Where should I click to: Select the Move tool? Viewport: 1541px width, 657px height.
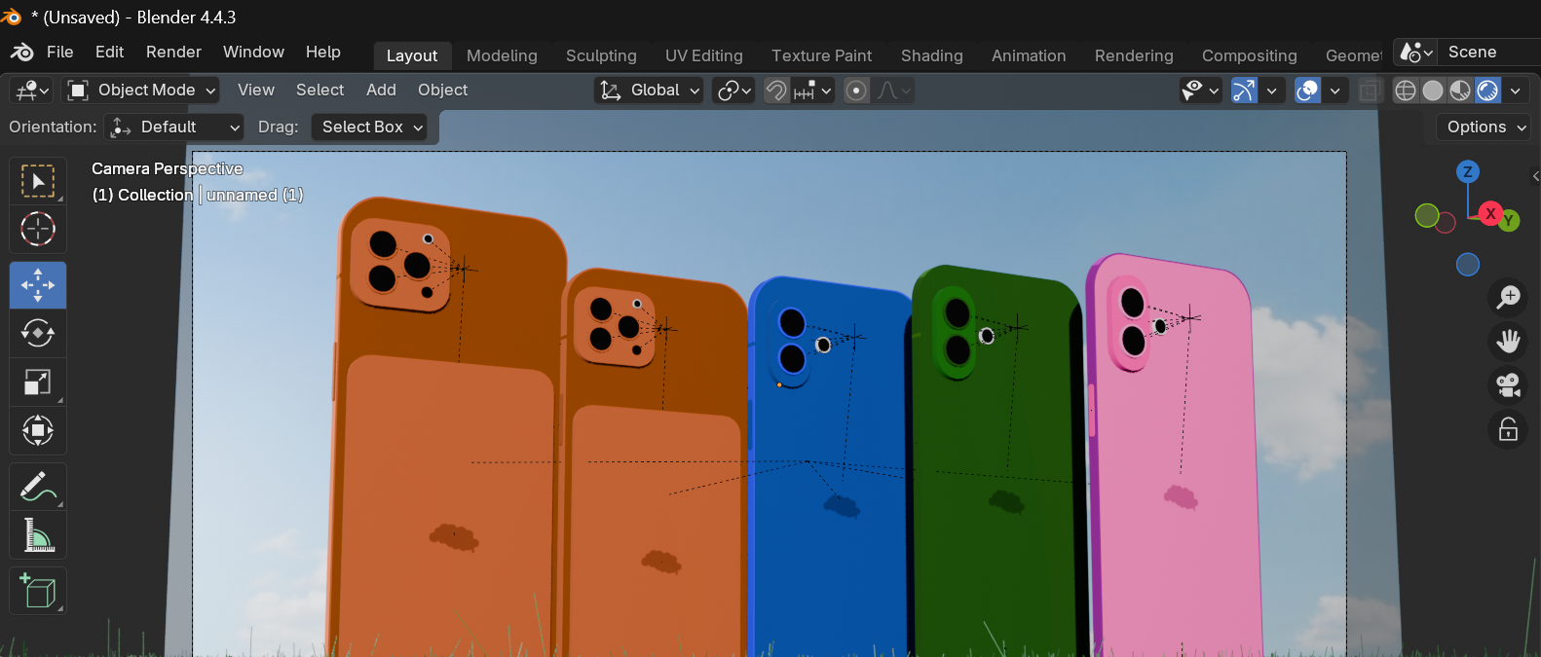pos(38,285)
